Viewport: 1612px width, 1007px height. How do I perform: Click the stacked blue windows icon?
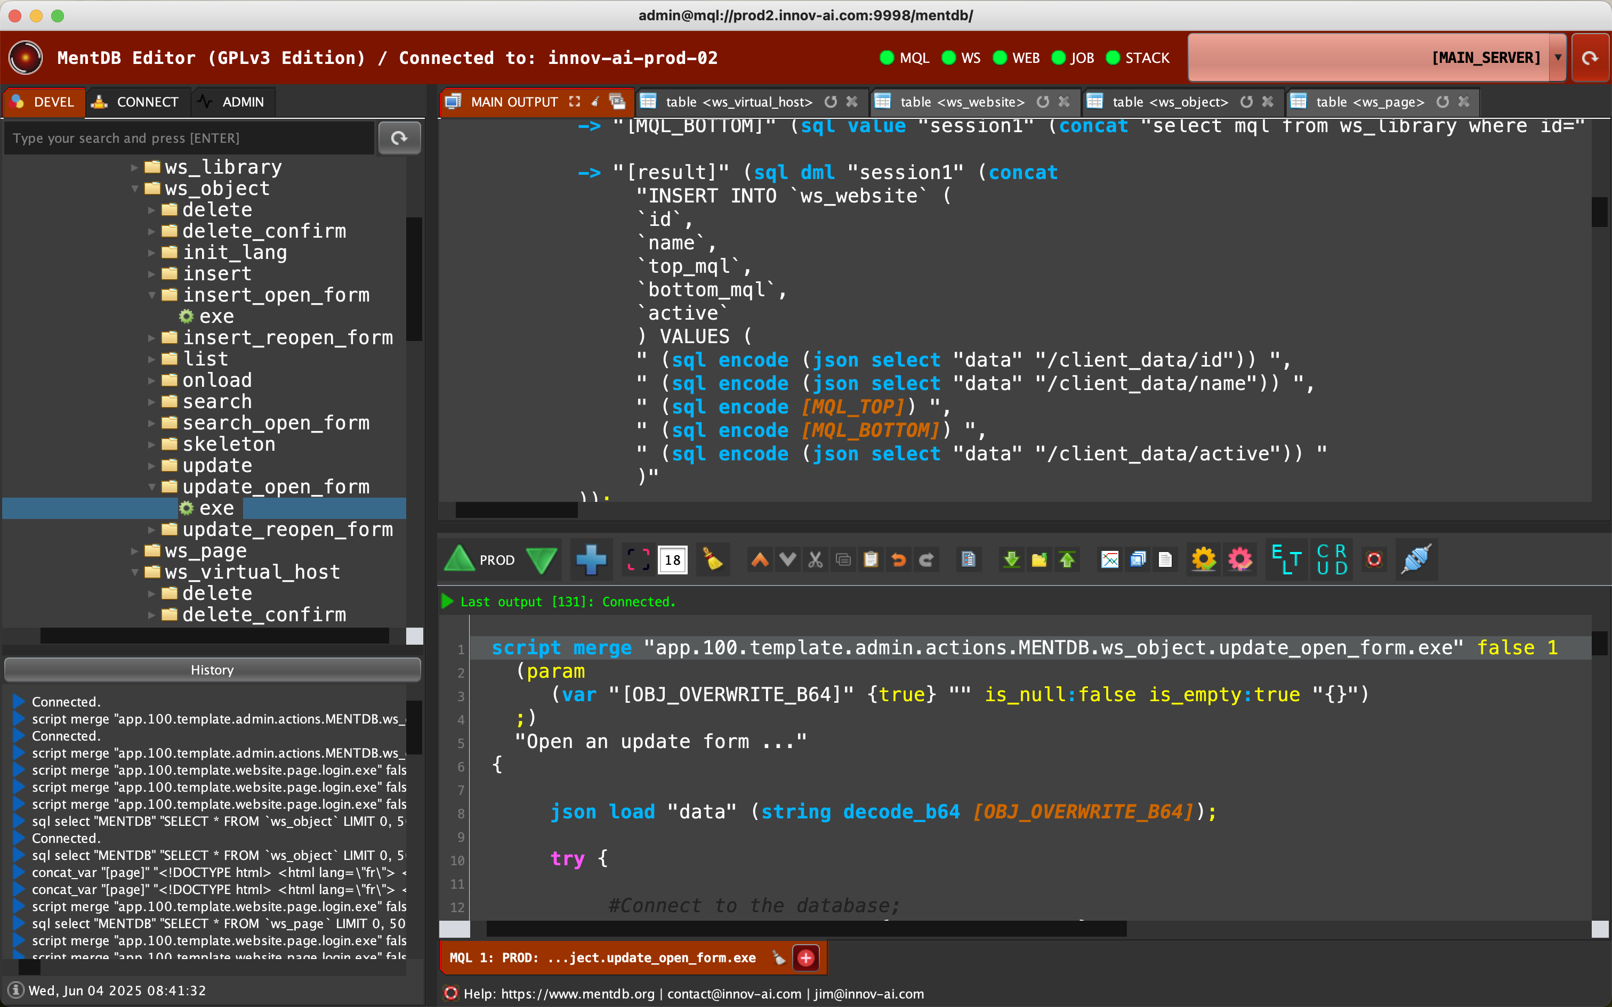(1138, 559)
